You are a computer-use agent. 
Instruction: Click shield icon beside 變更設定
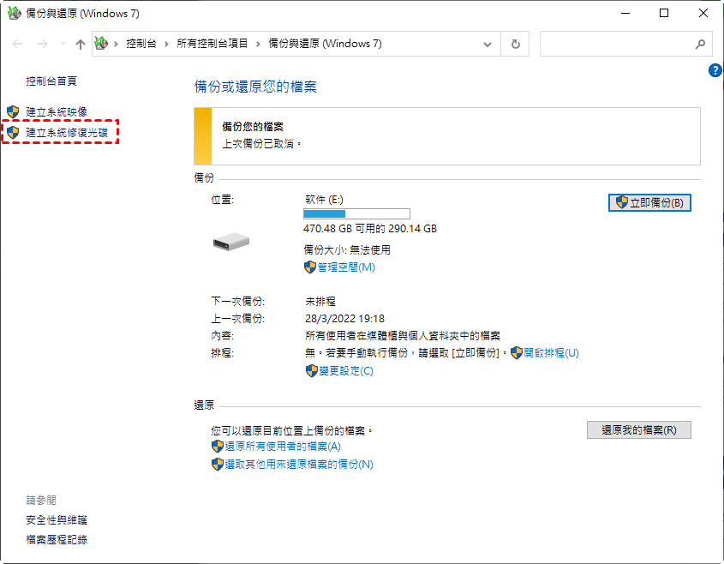312,371
